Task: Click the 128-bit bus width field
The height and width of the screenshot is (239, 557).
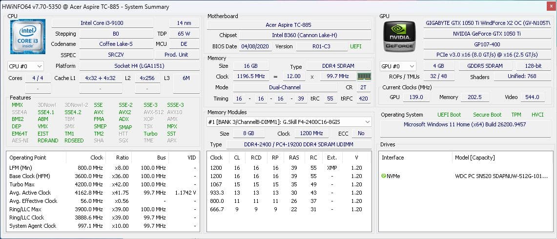Action: [534, 66]
